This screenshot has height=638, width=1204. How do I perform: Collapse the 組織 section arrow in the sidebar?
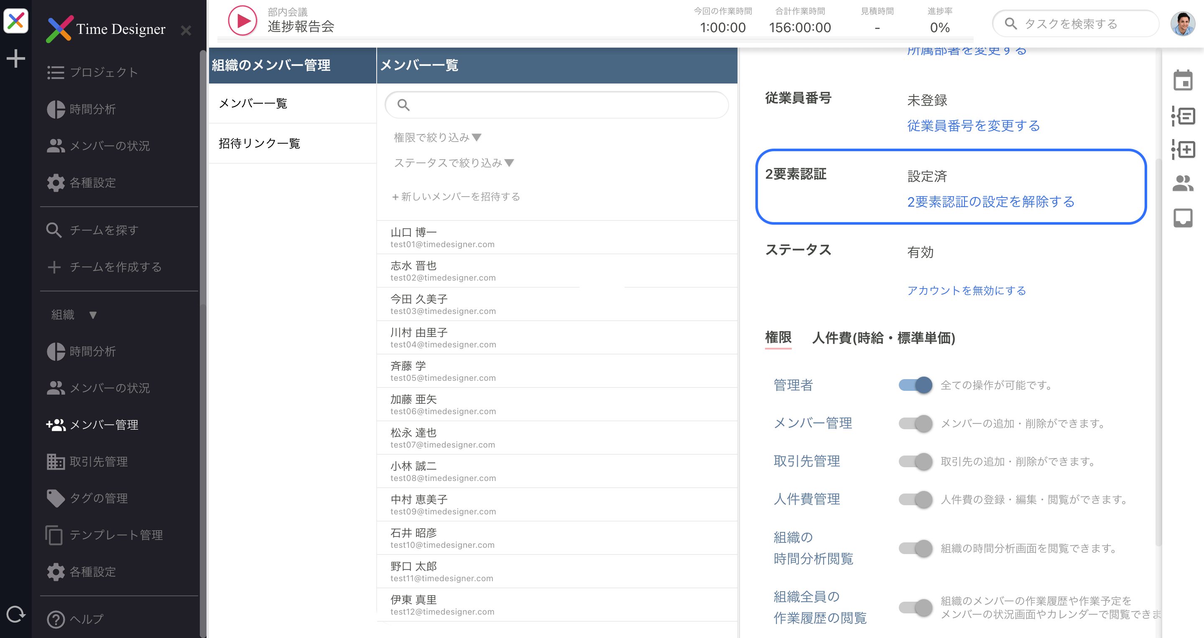click(92, 315)
